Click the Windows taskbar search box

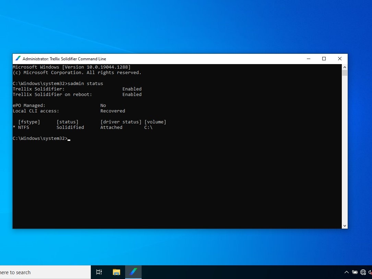[45, 272]
